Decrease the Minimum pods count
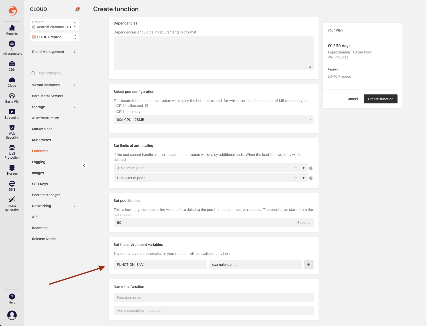This screenshot has height=326, width=427. click(296, 168)
